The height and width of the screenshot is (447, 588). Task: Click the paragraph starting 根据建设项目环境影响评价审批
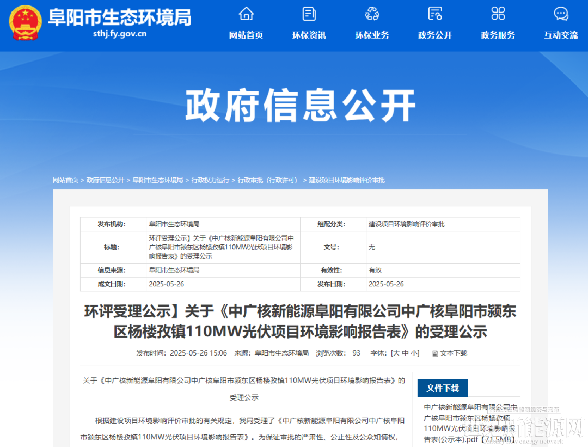[243, 428]
